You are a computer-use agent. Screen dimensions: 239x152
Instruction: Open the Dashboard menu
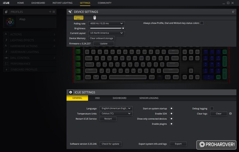click(38, 3)
